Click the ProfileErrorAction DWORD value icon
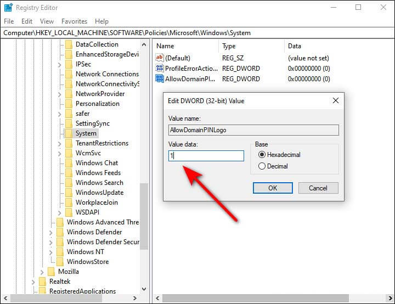This screenshot has height=304, width=395. tap(160, 69)
